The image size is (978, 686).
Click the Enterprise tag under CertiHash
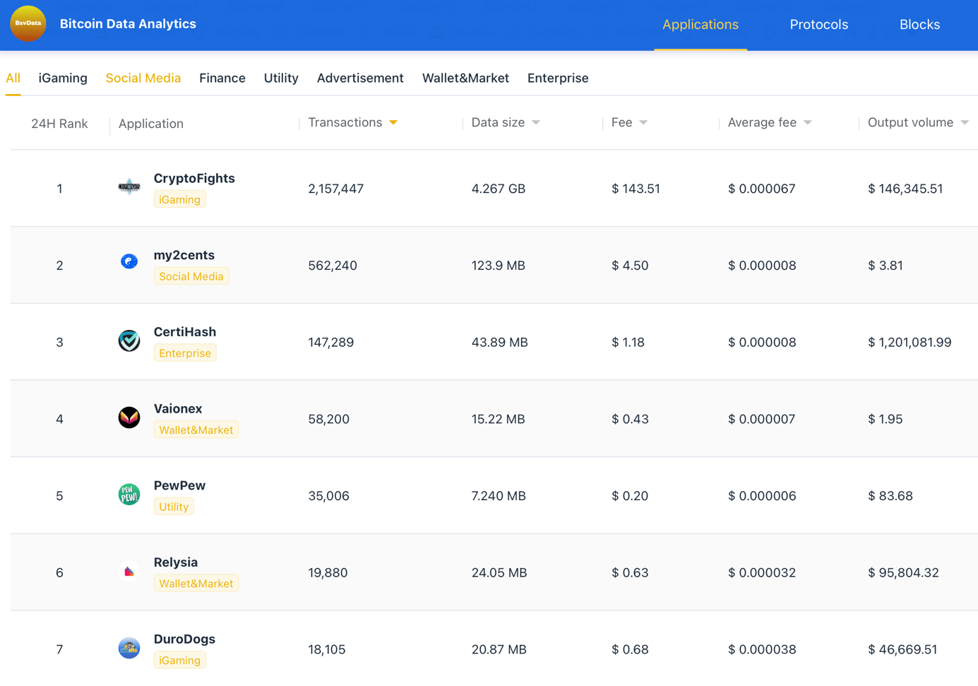pyautogui.click(x=185, y=353)
